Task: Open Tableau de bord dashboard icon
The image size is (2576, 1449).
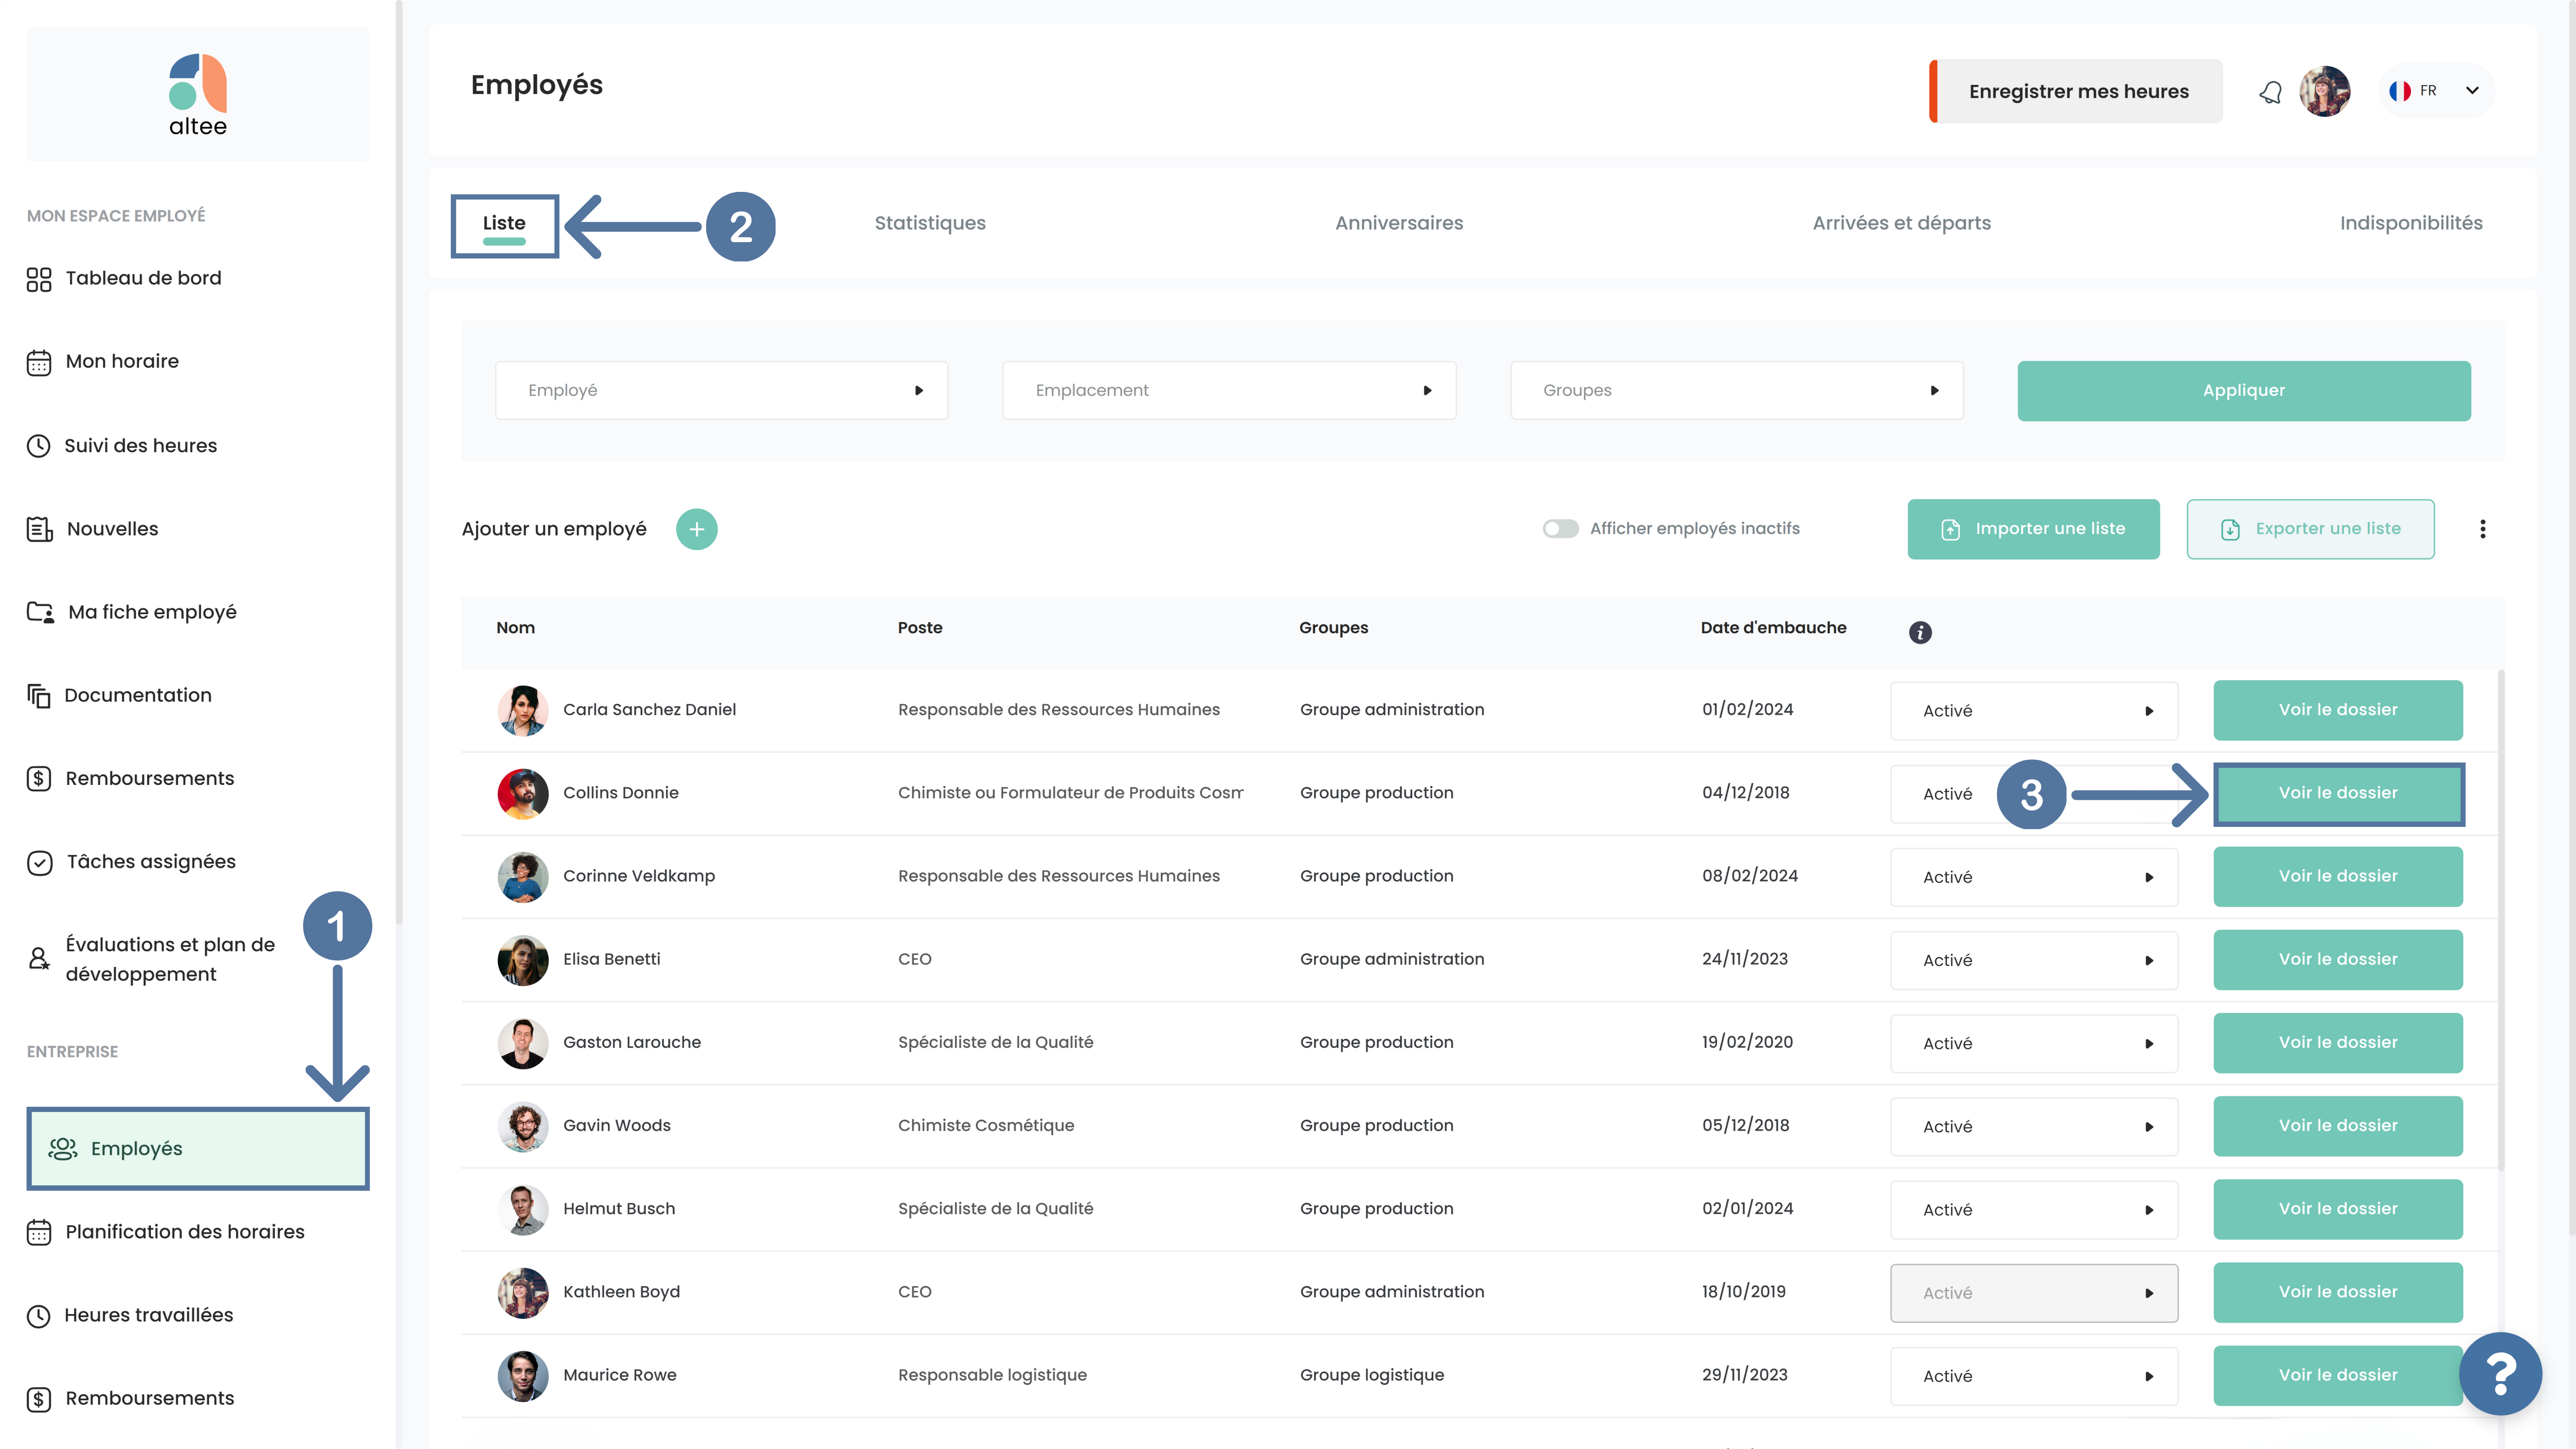Action: 39,279
